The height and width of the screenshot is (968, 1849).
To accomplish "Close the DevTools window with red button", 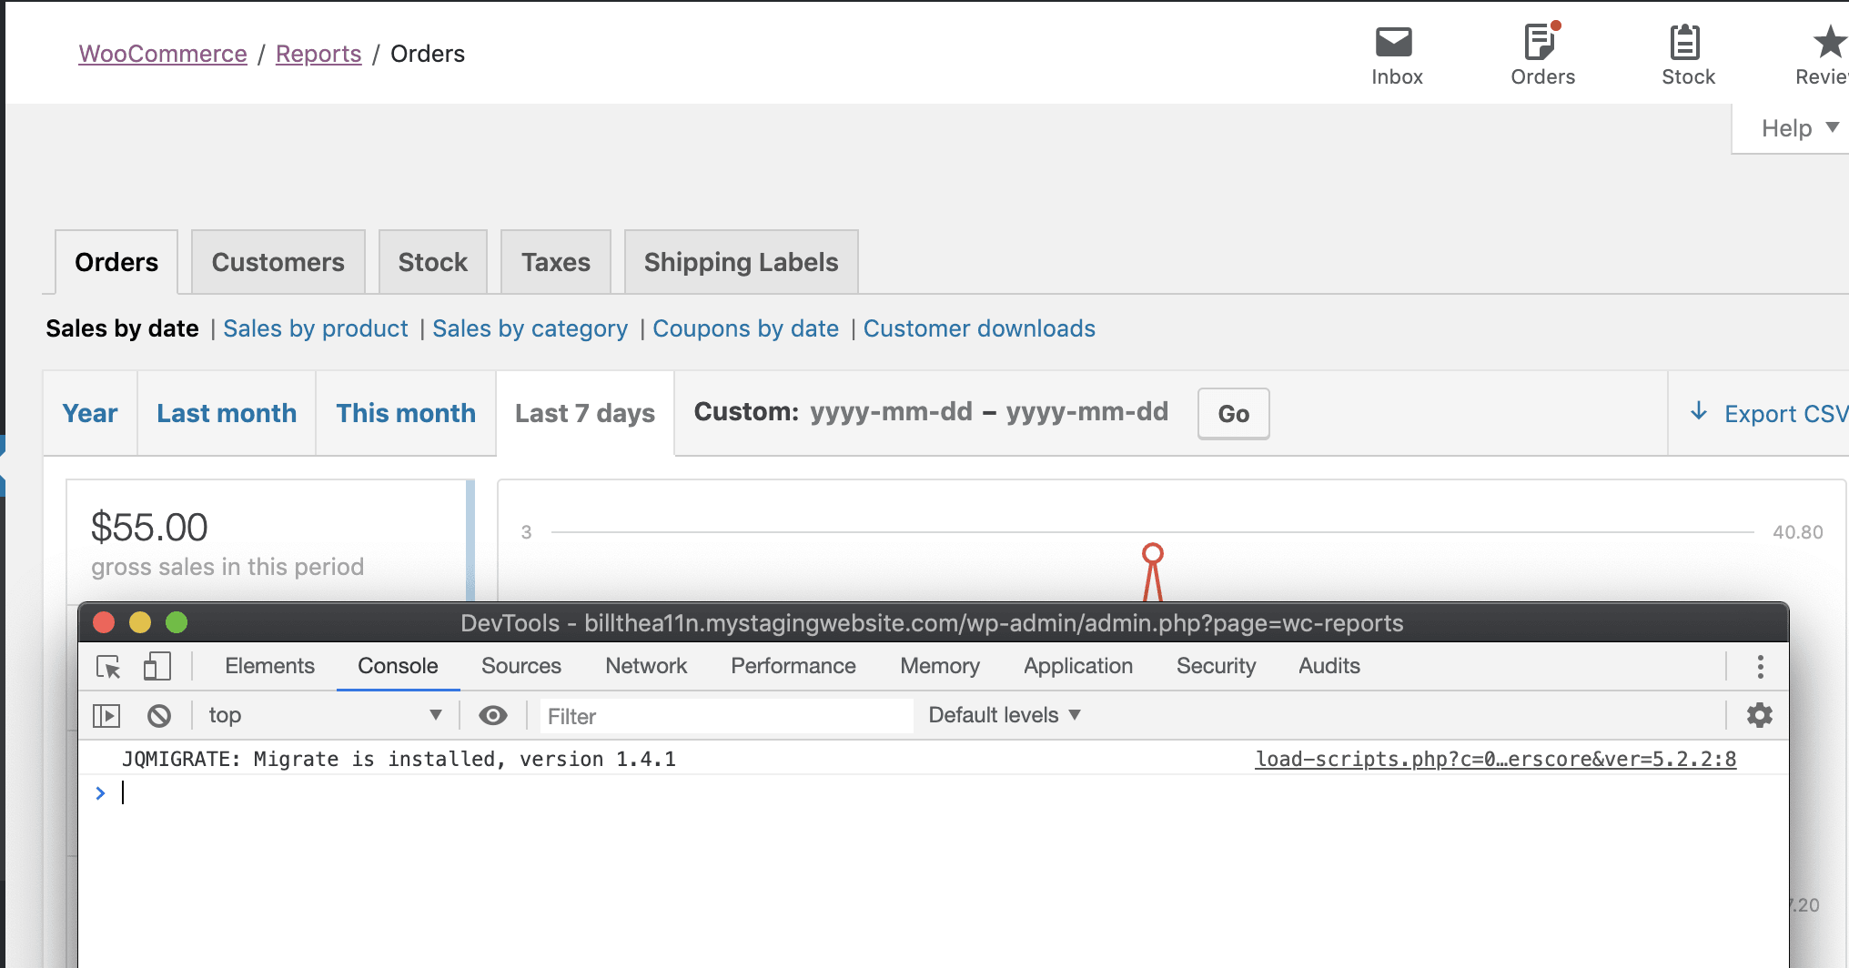I will 104,622.
